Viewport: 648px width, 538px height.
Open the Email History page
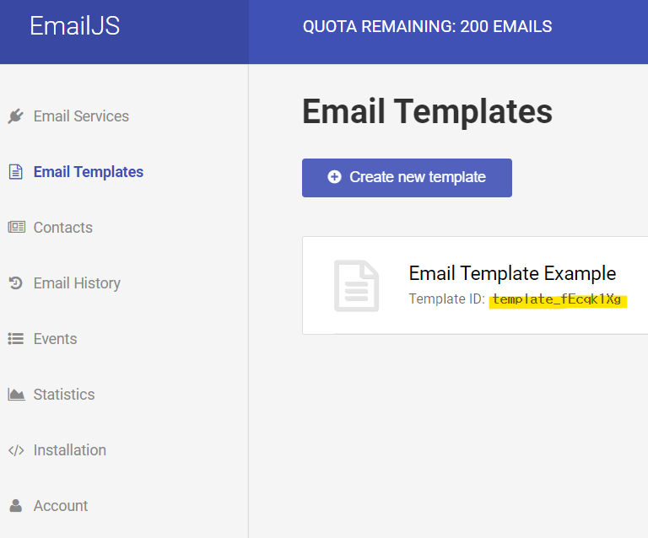(77, 283)
